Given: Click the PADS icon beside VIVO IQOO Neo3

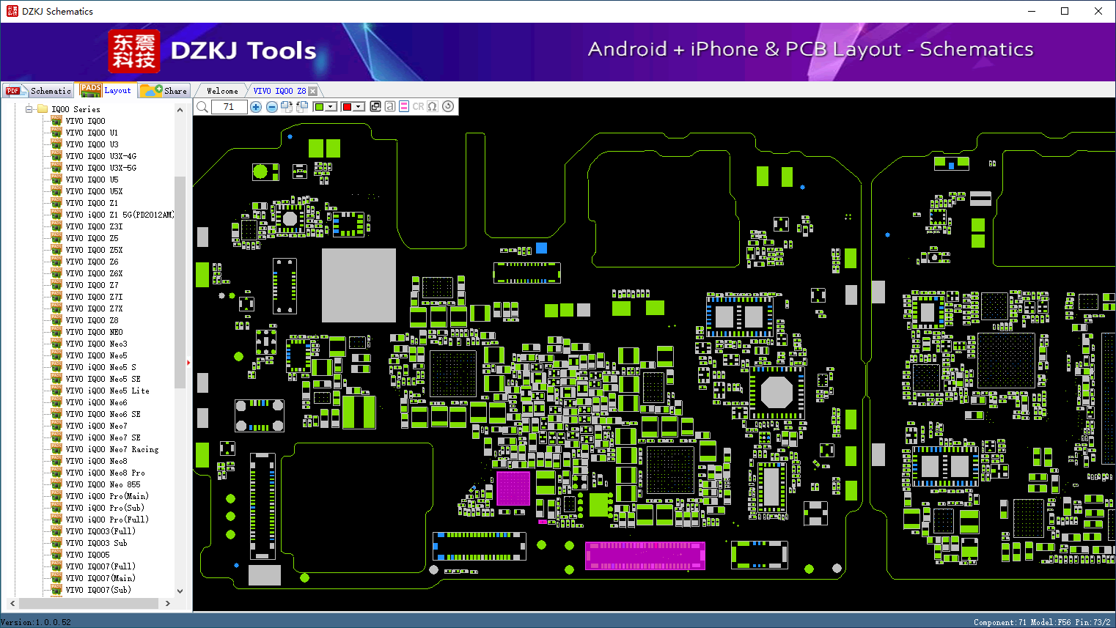Looking at the screenshot, I should (56, 344).
